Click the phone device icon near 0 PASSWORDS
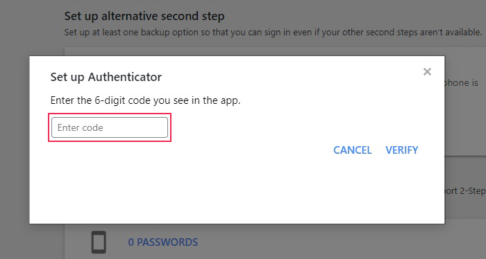This screenshot has height=259, width=486. coord(99,242)
